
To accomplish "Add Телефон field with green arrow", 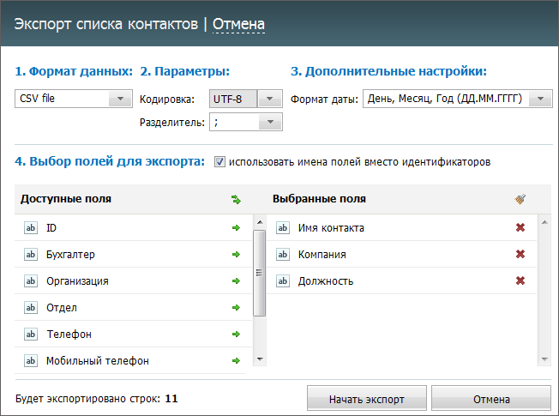I will tap(236, 334).
